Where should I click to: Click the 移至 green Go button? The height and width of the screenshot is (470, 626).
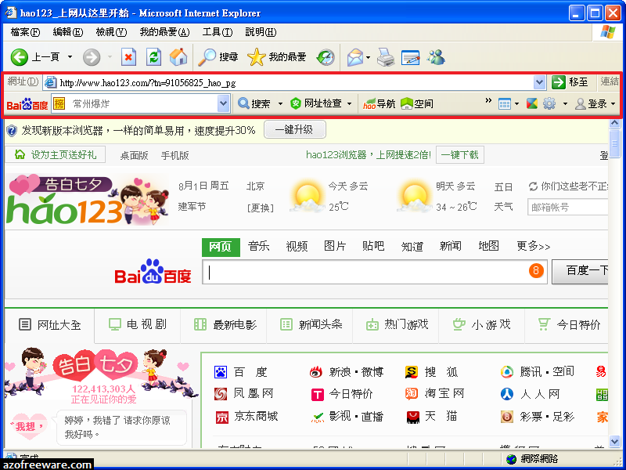coord(570,82)
